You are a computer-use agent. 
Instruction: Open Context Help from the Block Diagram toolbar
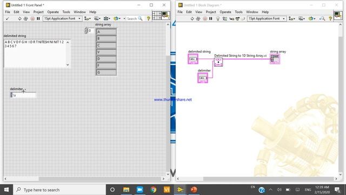coord(330,18)
